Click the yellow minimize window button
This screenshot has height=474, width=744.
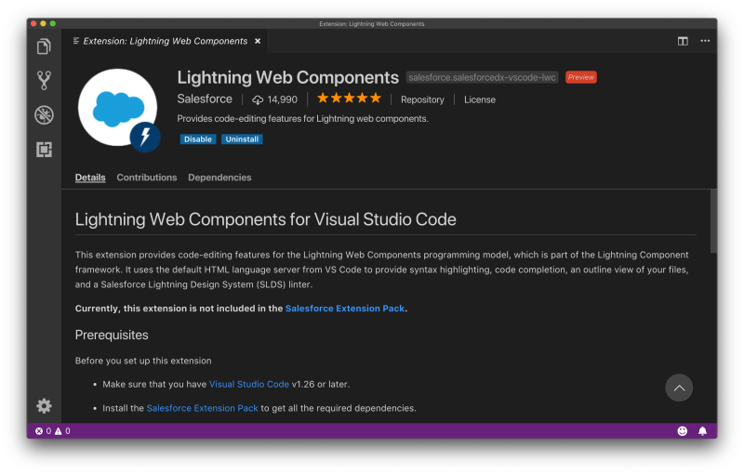43,23
